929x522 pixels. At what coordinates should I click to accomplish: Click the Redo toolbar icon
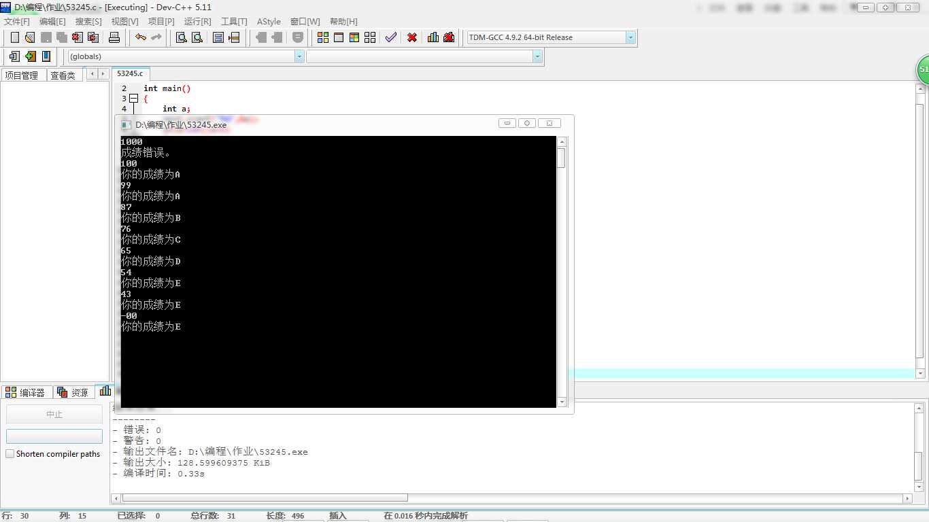click(156, 37)
